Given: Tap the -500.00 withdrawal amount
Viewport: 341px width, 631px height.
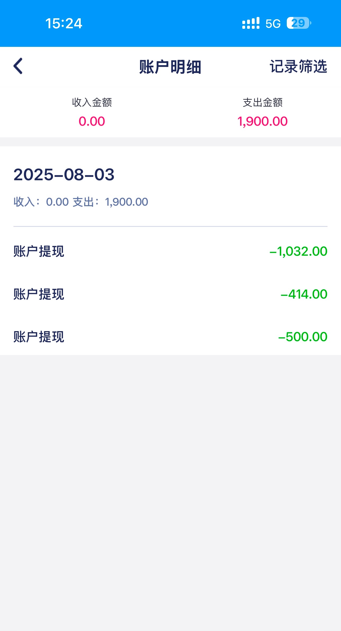Looking at the screenshot, I should click(x=303, y=337).
